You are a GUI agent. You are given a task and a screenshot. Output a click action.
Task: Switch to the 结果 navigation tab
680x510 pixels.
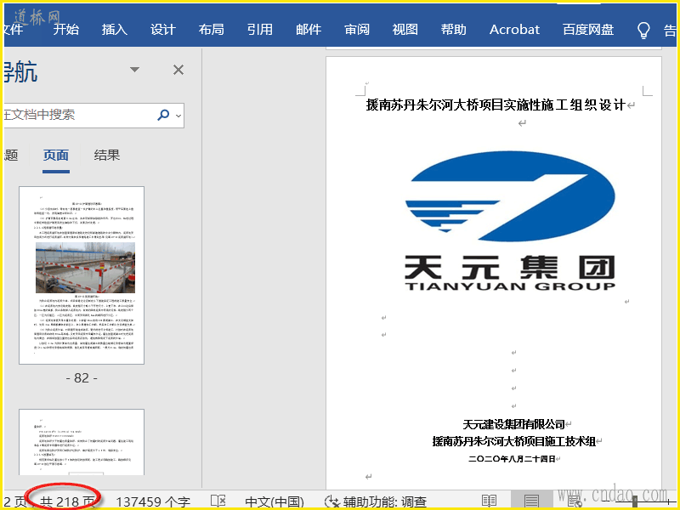click(107, 156)
